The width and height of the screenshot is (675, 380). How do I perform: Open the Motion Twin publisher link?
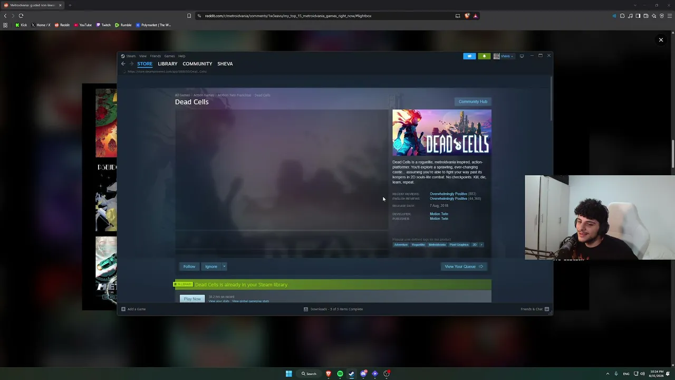pos(439,218)
